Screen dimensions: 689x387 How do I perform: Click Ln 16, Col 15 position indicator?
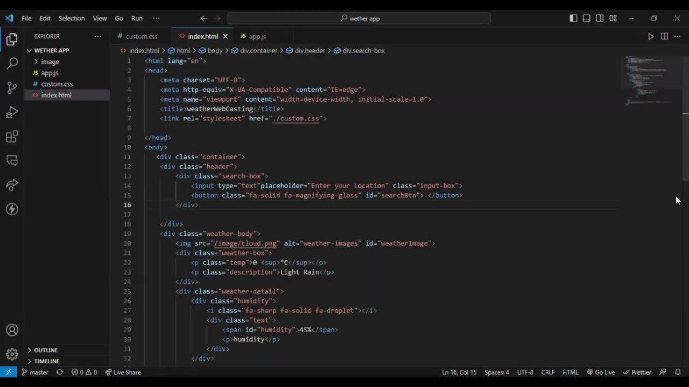459,372
